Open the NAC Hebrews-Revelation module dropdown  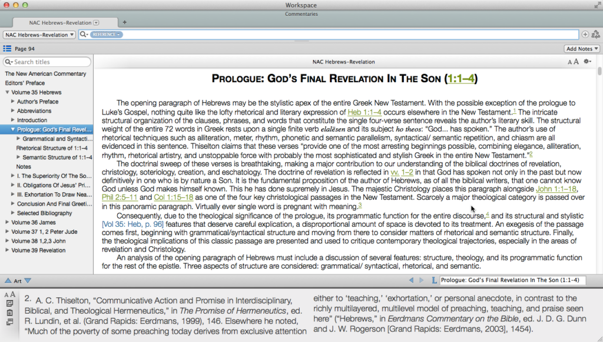point(39,35)
